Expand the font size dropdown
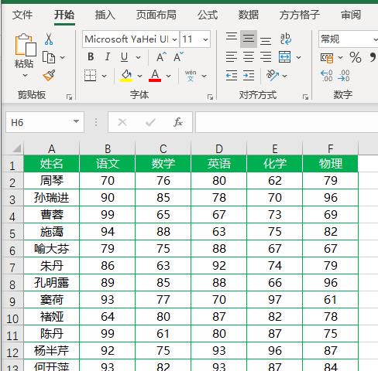Screen dimensions: 378x371 point(205,39)
